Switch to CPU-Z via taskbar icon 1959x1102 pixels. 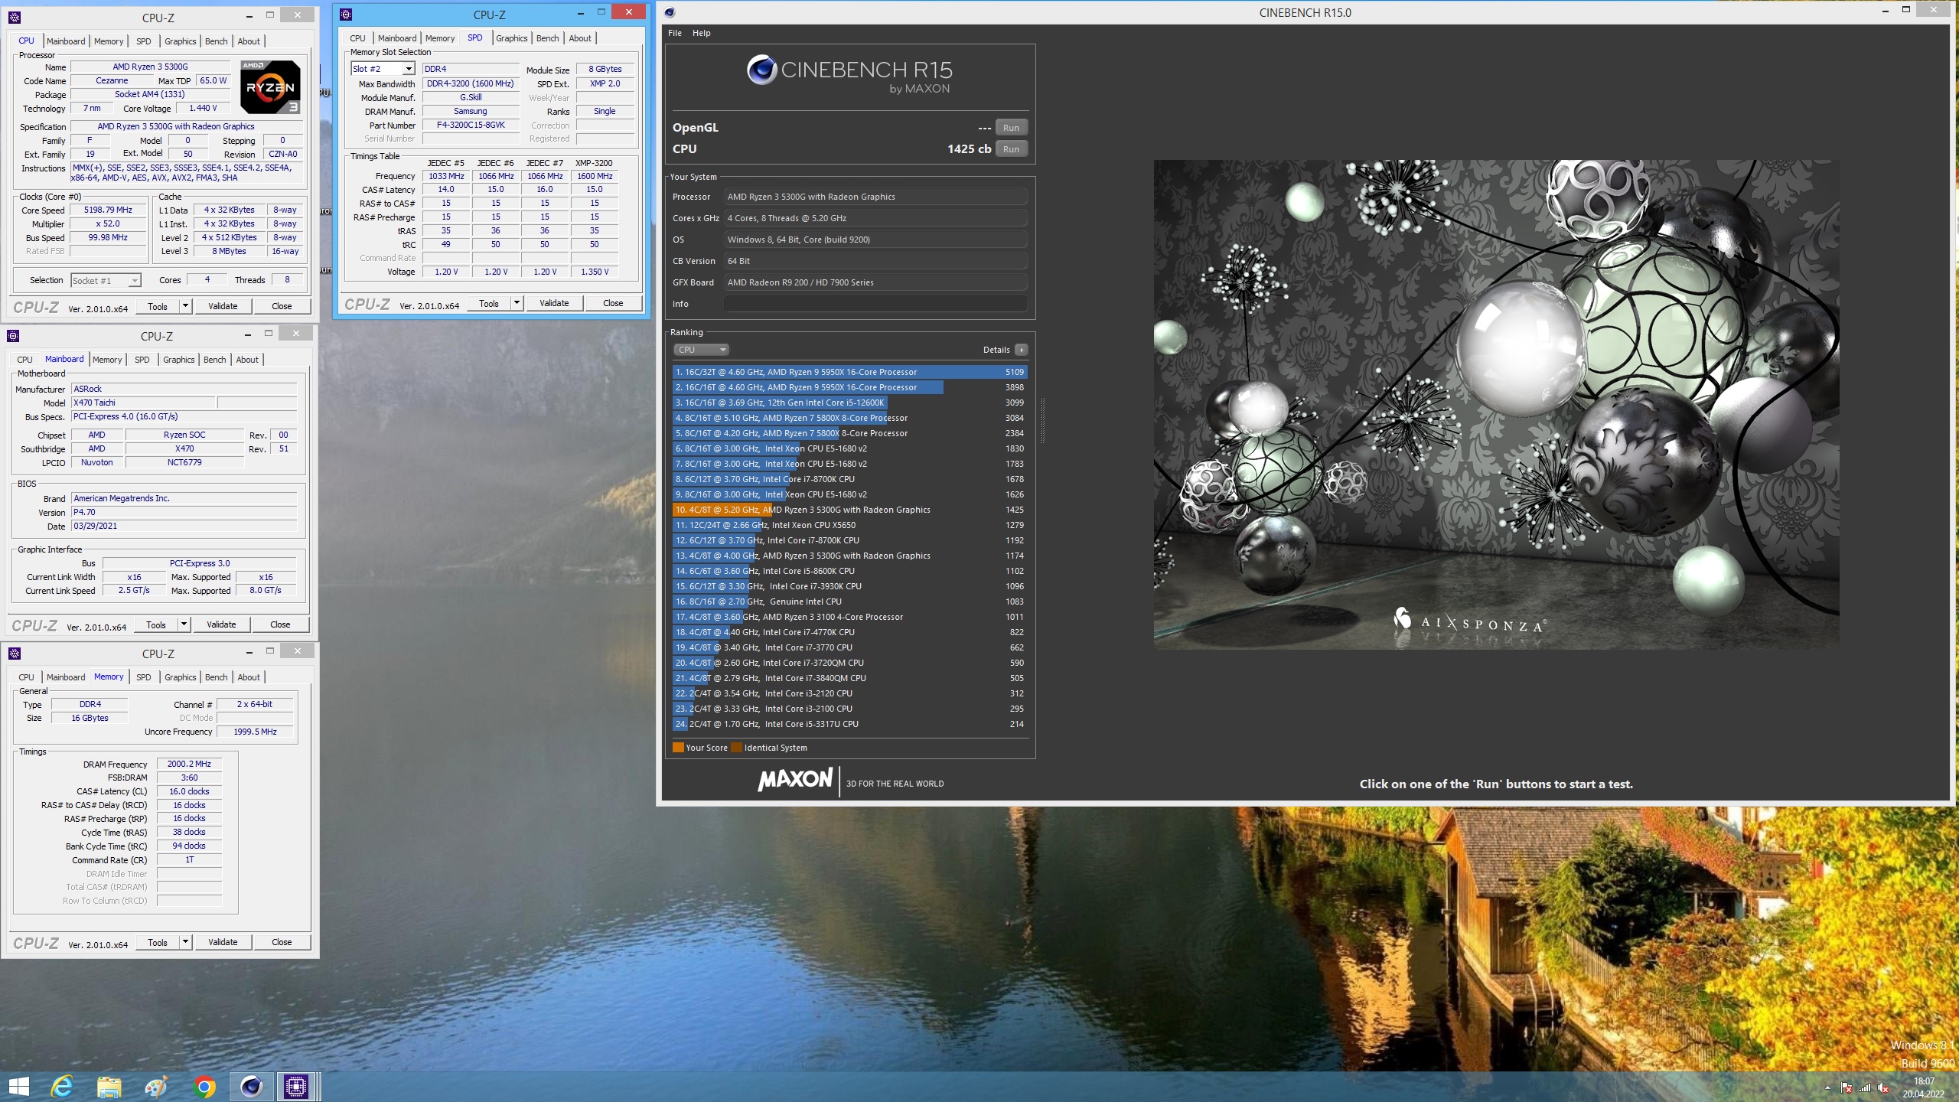296,1086
